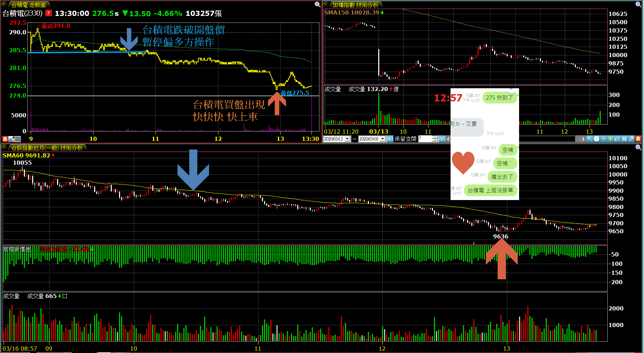
Task: Click the GO button after the date range
Action: click(x=390, y=139)
